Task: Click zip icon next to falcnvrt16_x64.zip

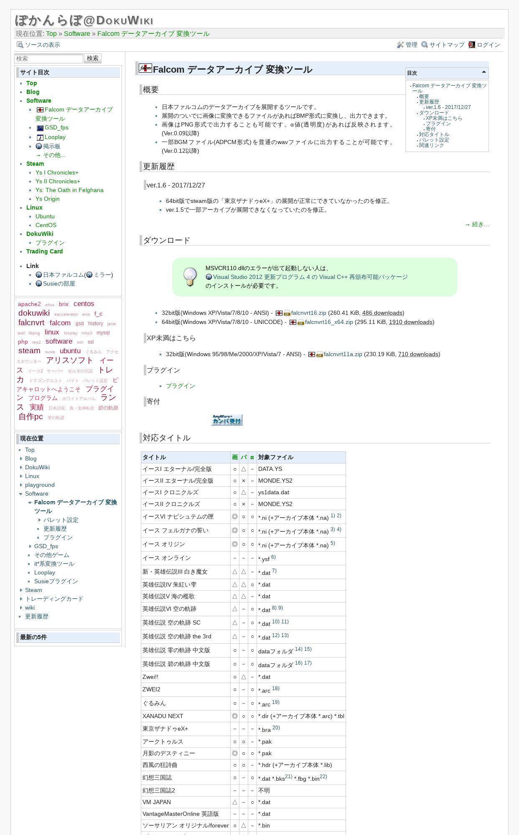Action: [x=301, y=322]
